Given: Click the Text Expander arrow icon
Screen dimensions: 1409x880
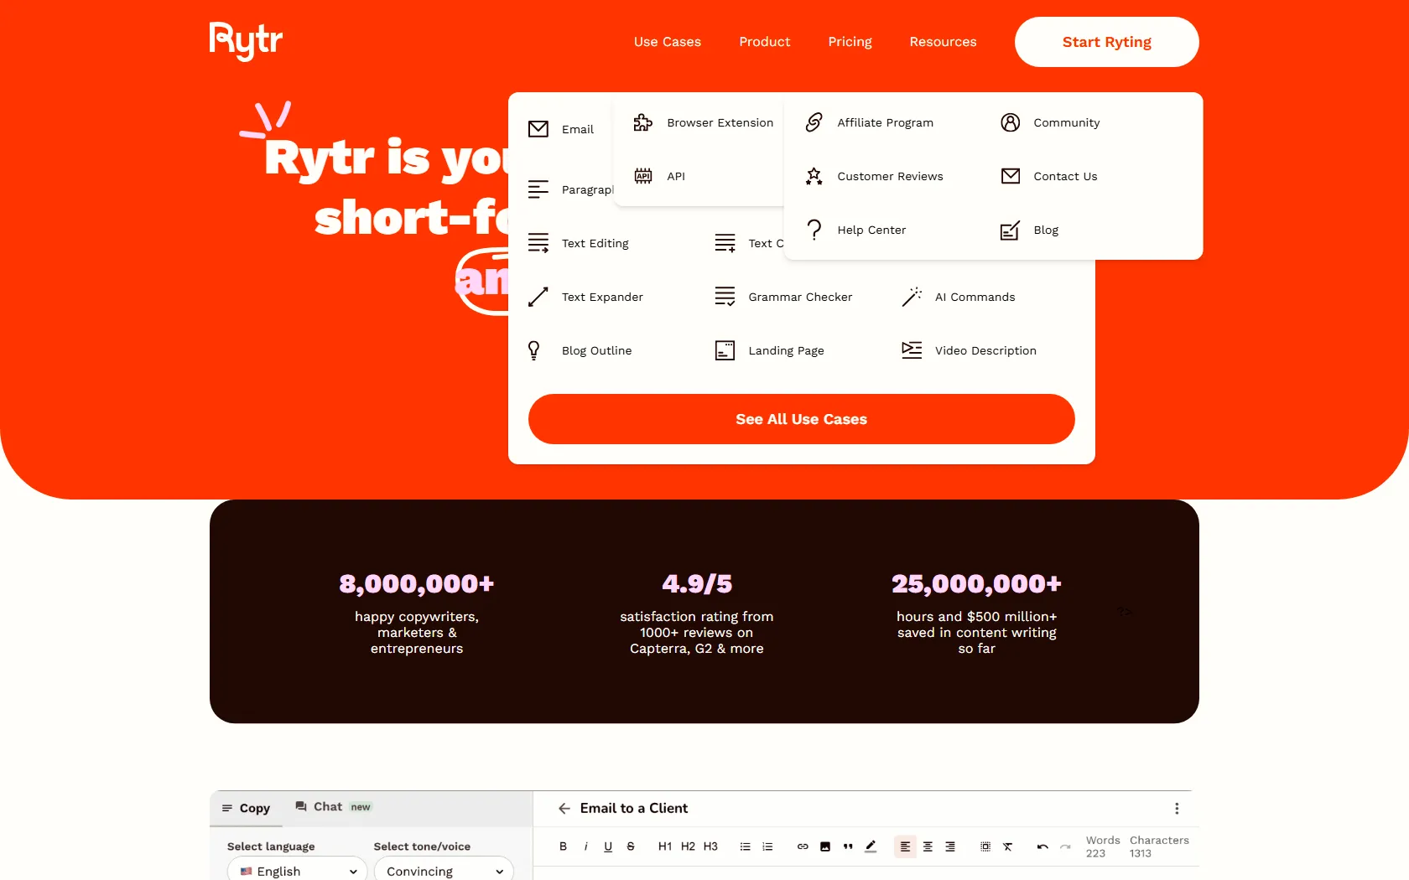Looking at the screenshot, I should click(x=538, y=297).
